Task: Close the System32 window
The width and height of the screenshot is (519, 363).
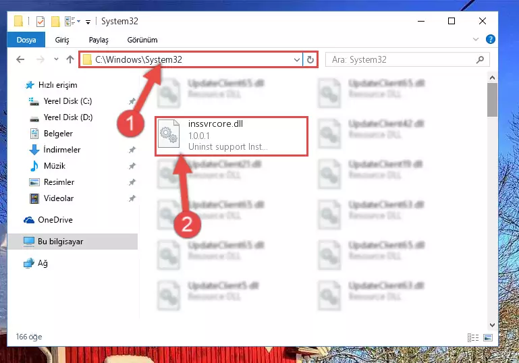Action: (483, 21)
